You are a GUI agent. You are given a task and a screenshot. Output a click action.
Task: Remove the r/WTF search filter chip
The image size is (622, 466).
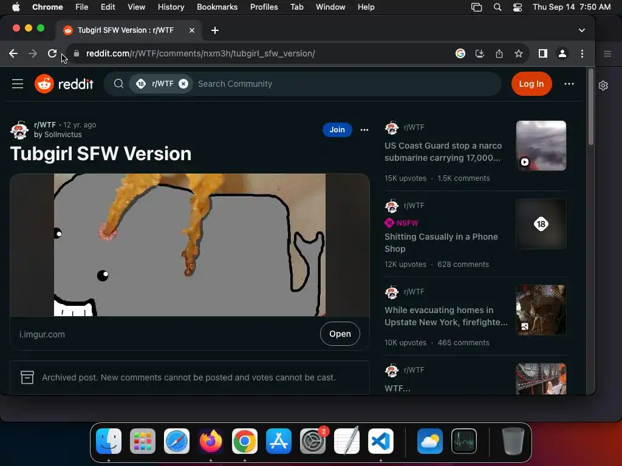[183, 84]
